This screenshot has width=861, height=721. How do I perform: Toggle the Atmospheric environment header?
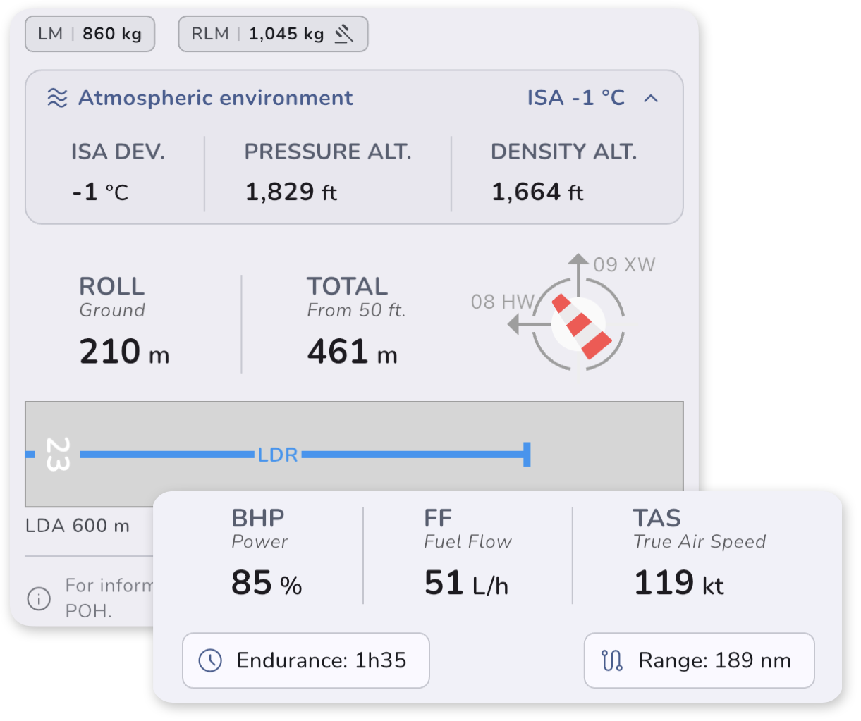click(354, 98)
